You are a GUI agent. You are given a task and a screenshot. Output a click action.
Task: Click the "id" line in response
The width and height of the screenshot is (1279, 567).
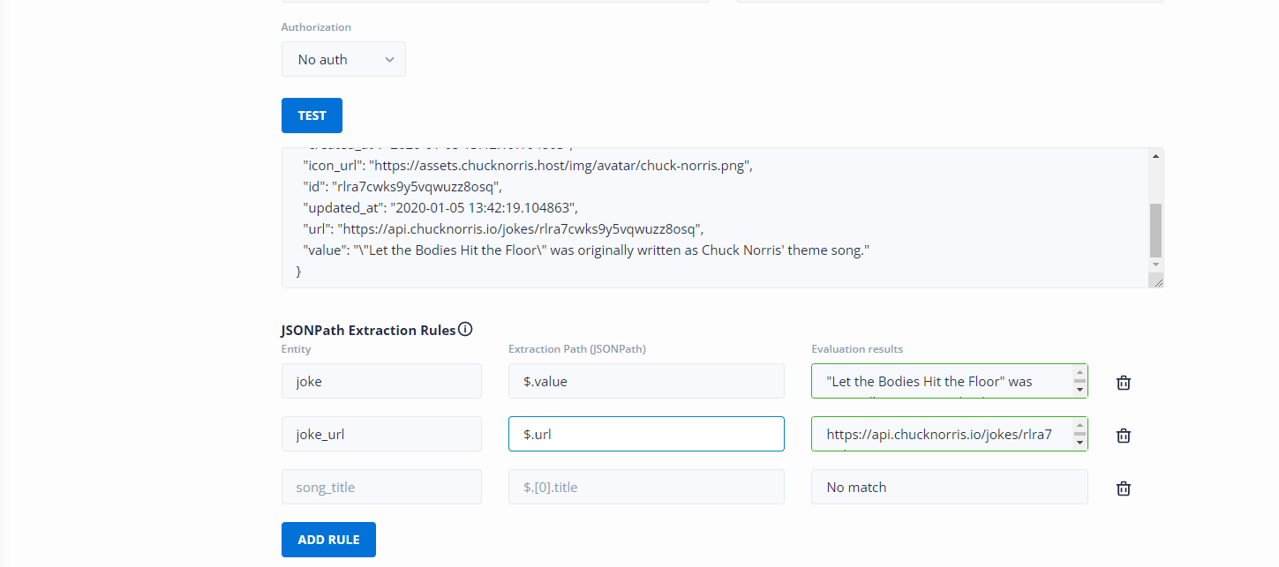pyautogui.click(x=402, y=187)
